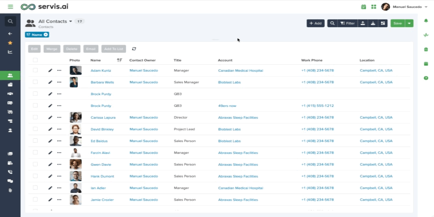Image resolution: width=434 pixels, height=217 pixels.
Task: Sort by the Name column header
Action: click(x=95, y=60)
